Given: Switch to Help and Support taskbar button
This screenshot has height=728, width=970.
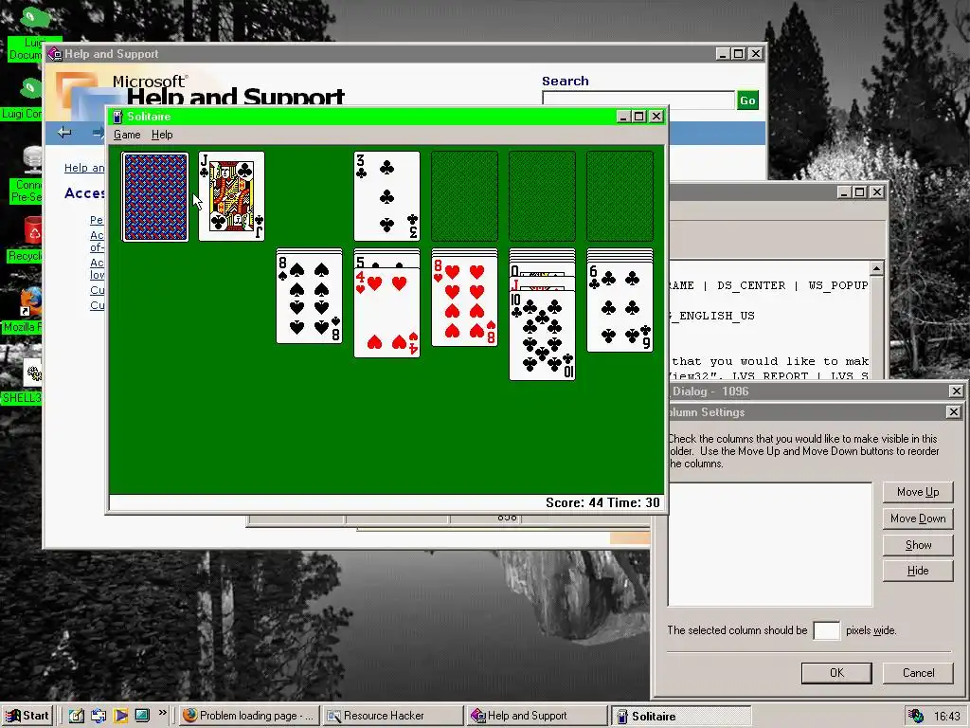Looking at the screenshot, I should (537, 716).
